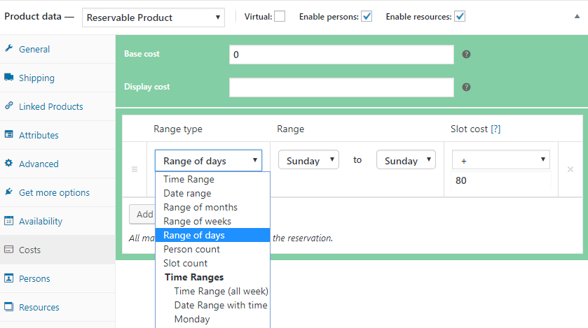Image resolution: width=588 pixels, height=328 pixels.
Task: Choose Range of months from the list
Action: pyautogui.click(x=200, y=207)
